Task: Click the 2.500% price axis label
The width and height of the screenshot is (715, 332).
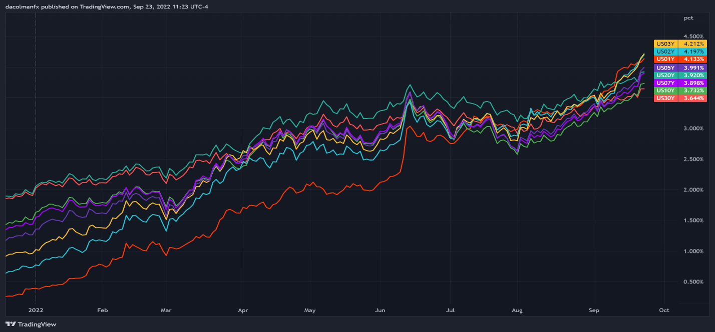Action: [x=693, y=159]
